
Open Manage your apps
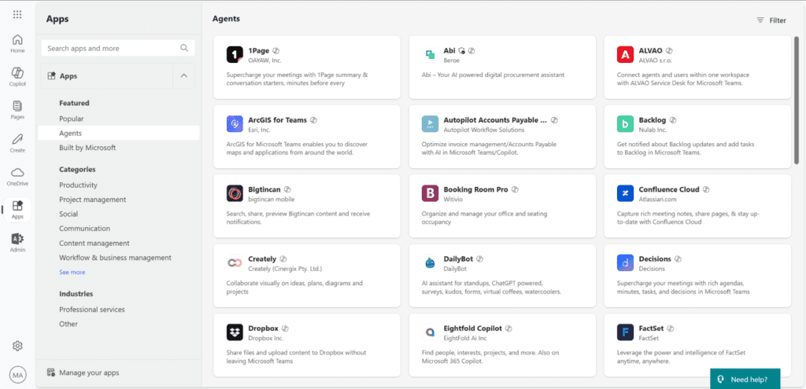click(x=83, y=372)
